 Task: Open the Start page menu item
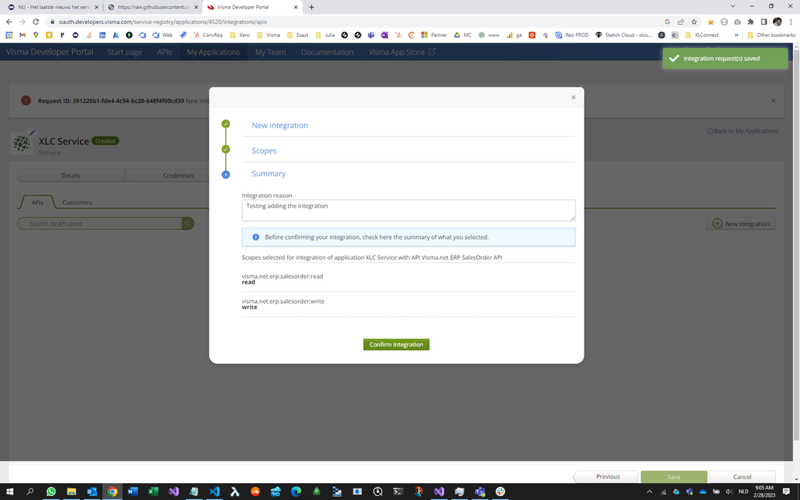124,52
